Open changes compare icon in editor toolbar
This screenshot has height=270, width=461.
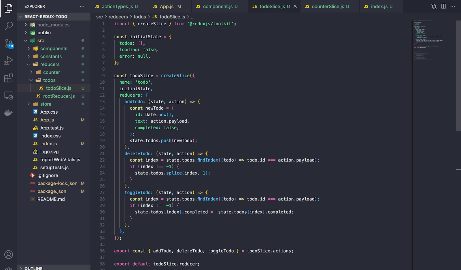(434, 6)
